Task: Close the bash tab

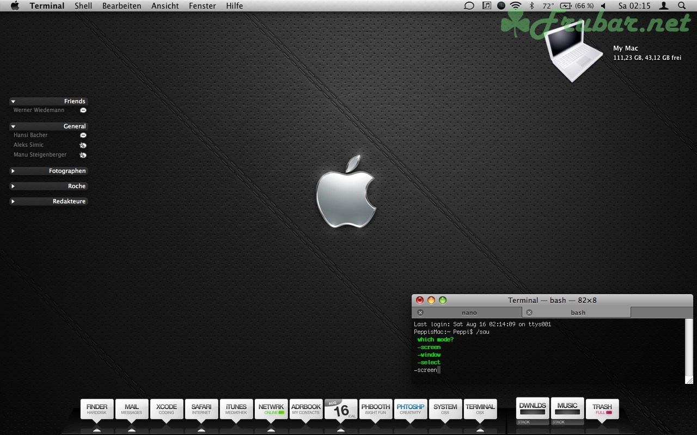Action: [529, 313]
